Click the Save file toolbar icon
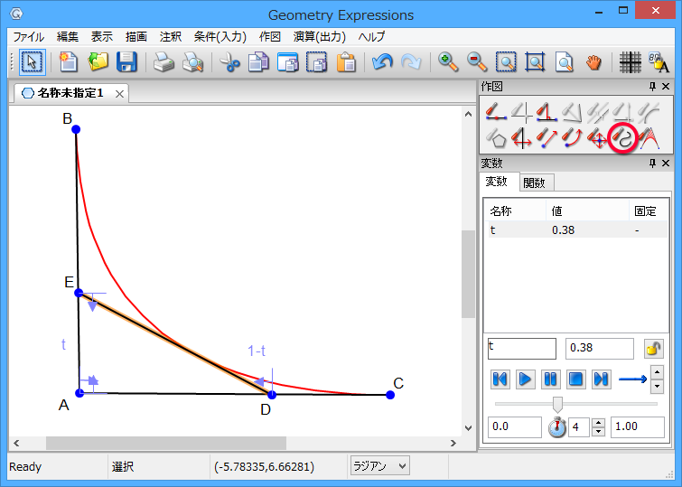Screen dimensions: 682x487 pyautogui.click(x=126, y=62)
